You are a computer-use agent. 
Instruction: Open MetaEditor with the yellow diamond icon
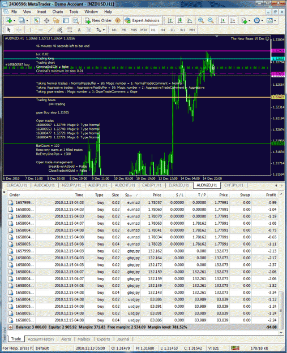(x=118, y=20)
